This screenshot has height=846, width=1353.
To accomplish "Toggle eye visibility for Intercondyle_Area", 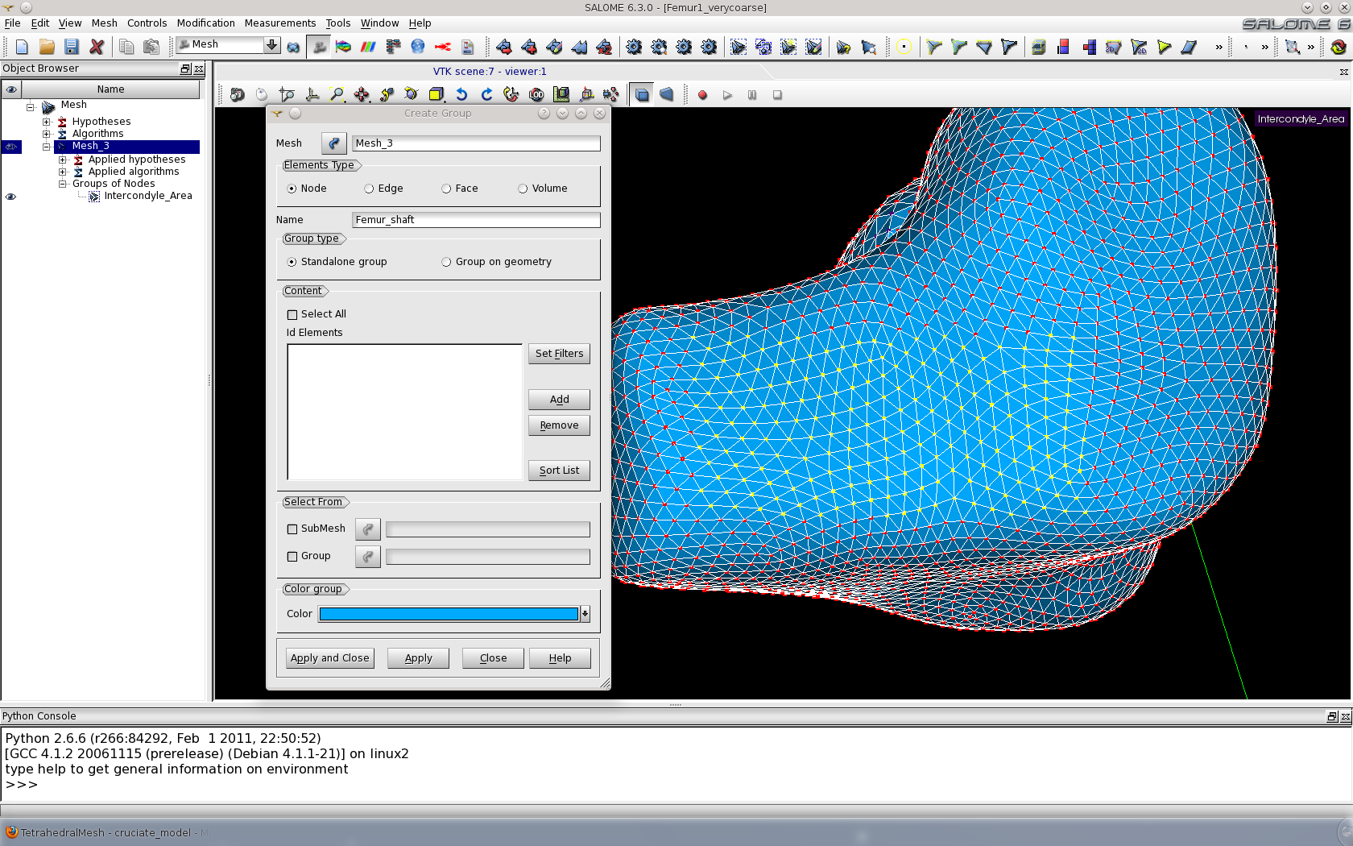I will [10, 197].
